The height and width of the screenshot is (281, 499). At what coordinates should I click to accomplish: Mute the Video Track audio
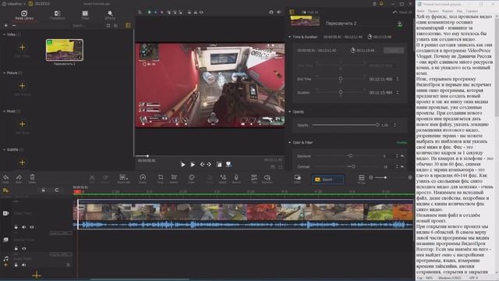[x=24, y=227]
